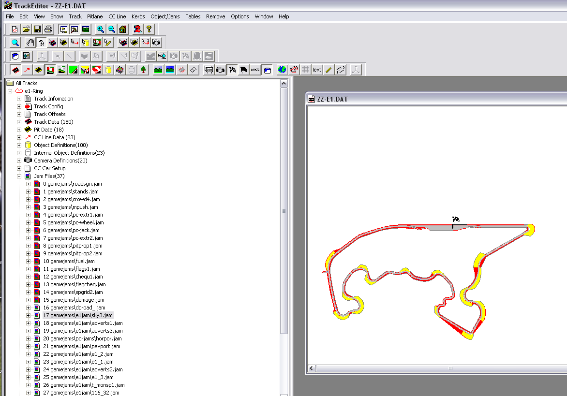The image size is (567, 396).
Task: Click the green tree scenery icon
Action: [144, 70]
